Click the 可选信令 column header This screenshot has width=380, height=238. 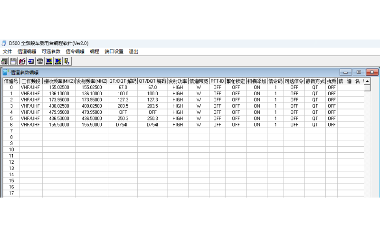294,81
